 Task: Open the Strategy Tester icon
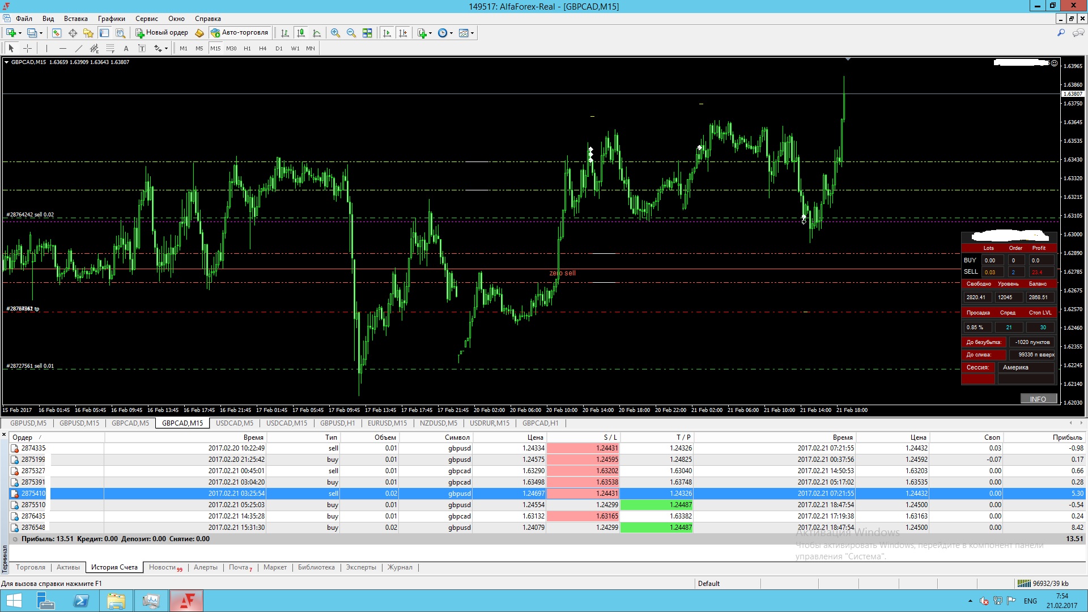[x=120, y=33]
